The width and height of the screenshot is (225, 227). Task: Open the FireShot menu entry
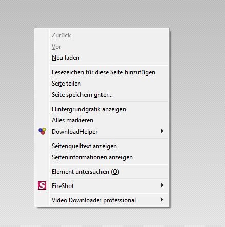(101, 186)
